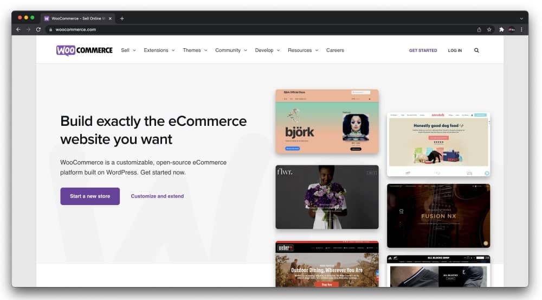The image size is (542, 300).
Task: Click Customize and extend link
Action: [157, 196]
